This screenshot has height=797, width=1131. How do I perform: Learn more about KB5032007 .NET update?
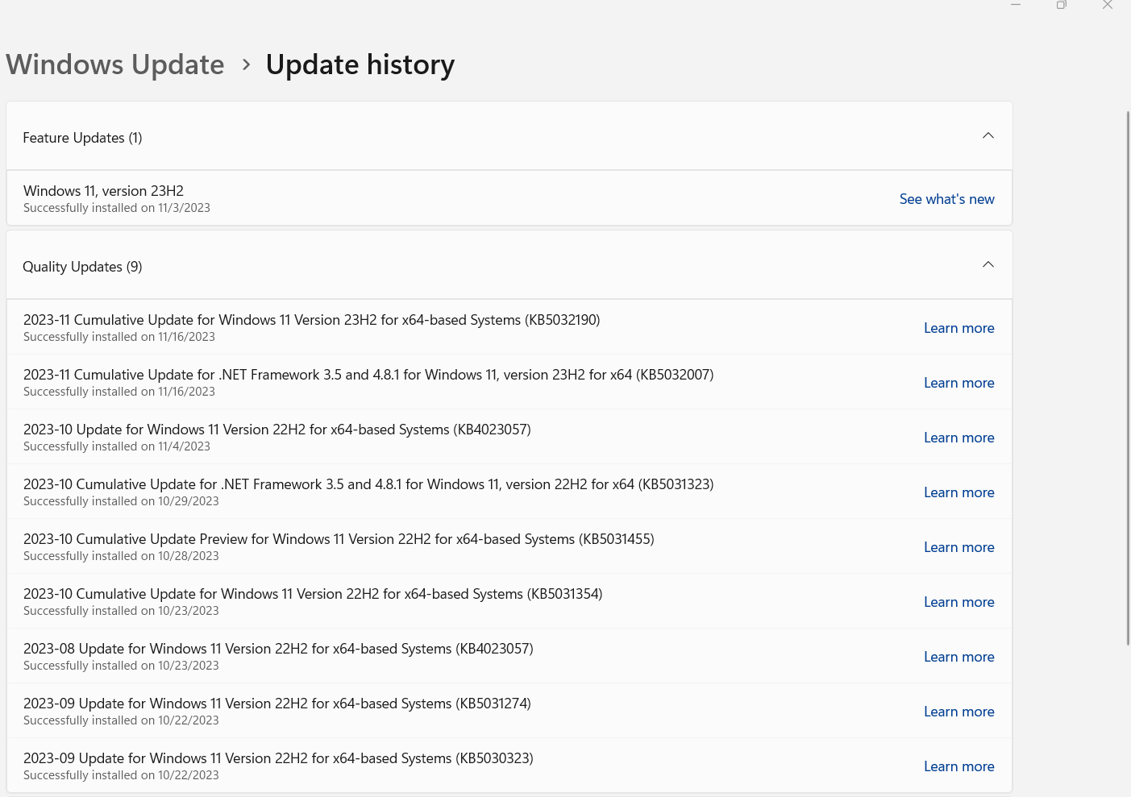[x=958, y=383]
